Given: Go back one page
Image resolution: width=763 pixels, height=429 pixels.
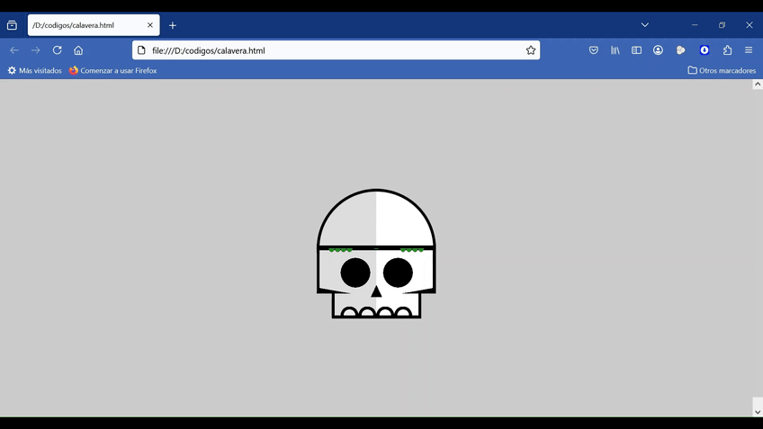Looking at the screenshot, I should [x=14, y=50].
